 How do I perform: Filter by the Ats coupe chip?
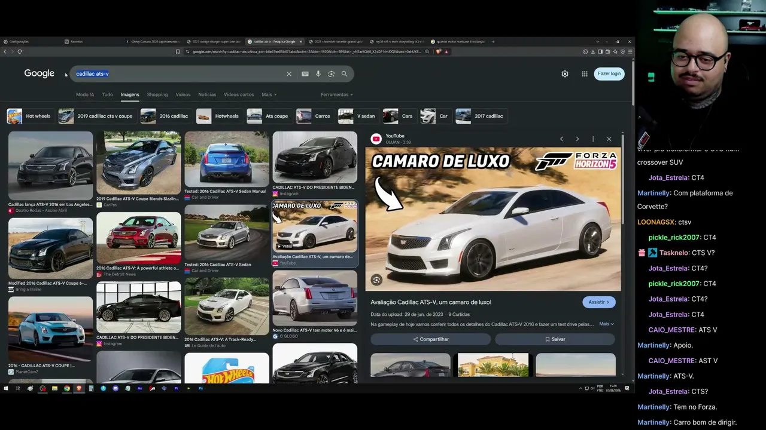(x=268, y=116)
